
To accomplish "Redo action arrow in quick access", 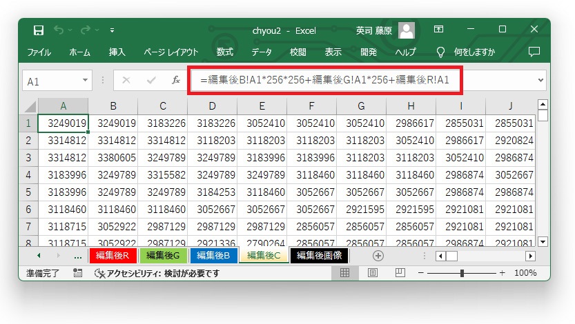I will (x=86, y=30).
